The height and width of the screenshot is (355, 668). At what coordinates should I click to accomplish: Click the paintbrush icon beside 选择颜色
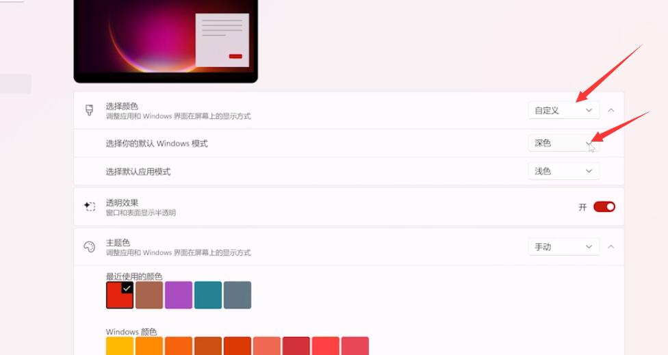click(89, 110)
